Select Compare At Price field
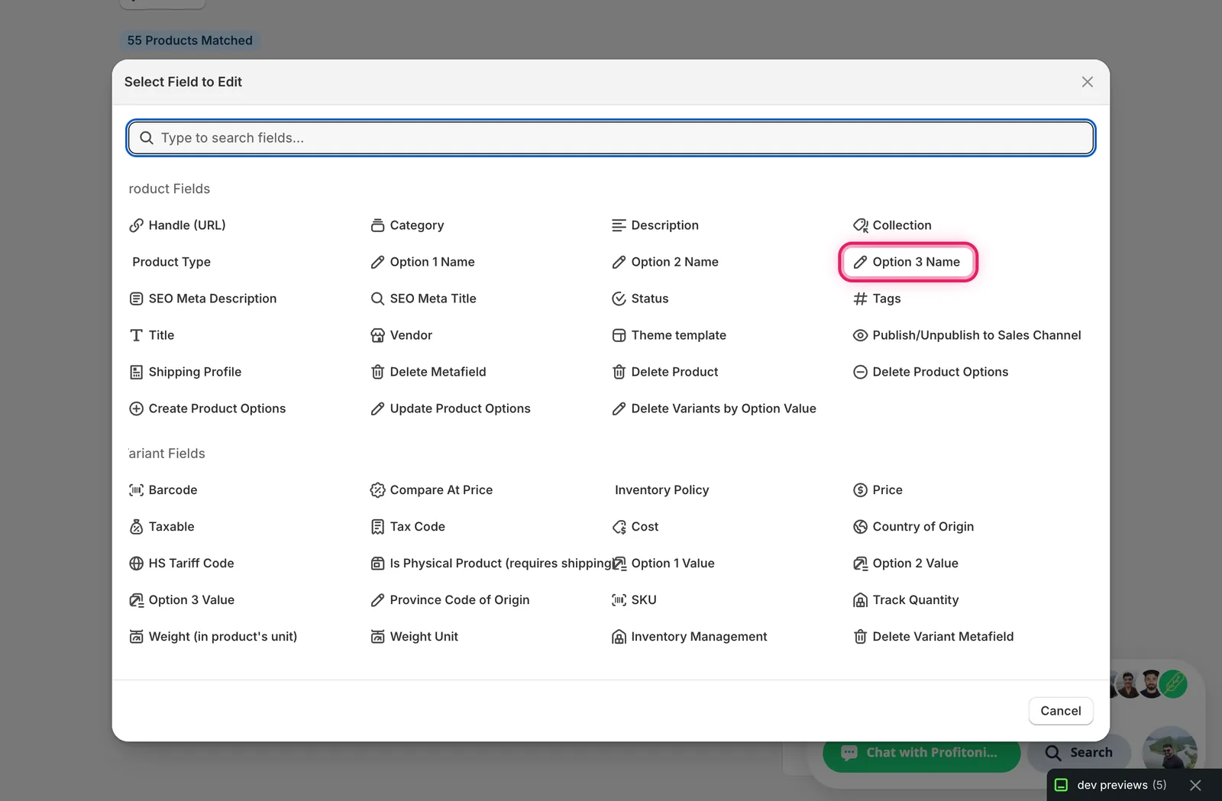 pyautogui.click(x=431, y=490)
